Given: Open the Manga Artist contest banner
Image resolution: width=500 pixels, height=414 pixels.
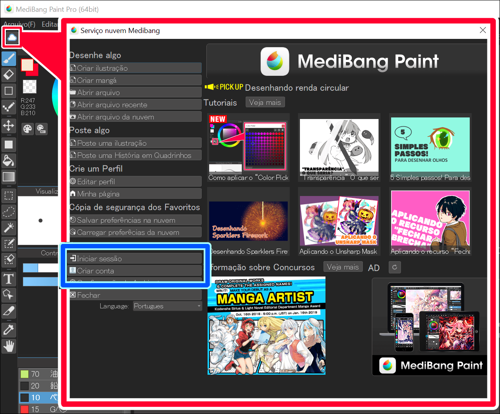Looking at the screenshot, I should click(x=267, y=326).
